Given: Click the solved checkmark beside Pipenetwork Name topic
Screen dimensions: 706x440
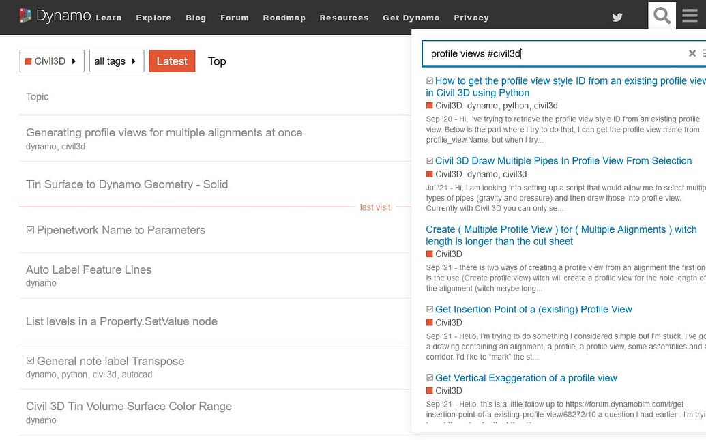Looking at the screenshot, I should tap(30, 231).
